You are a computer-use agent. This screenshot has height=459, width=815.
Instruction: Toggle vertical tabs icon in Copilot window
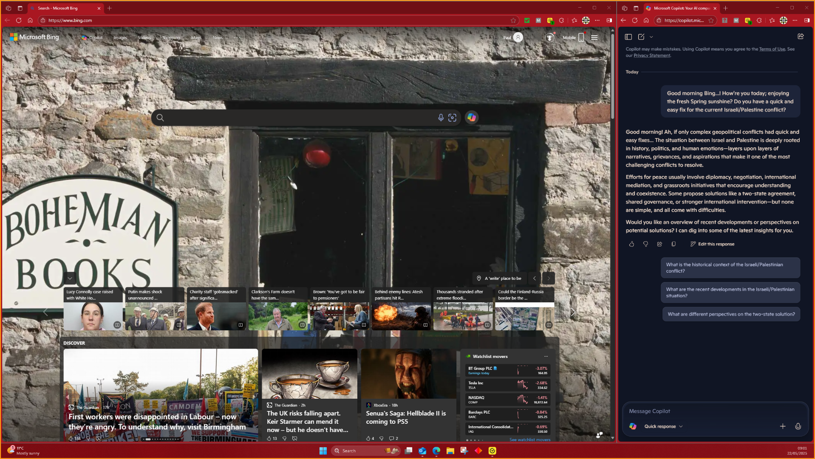point(636,8)
